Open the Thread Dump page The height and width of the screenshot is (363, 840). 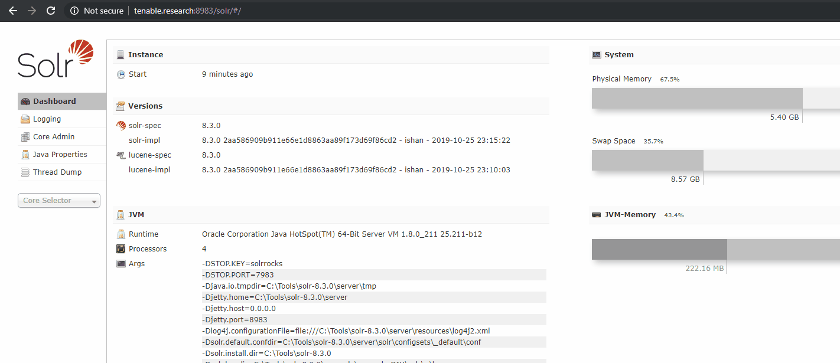pos(57,172)
